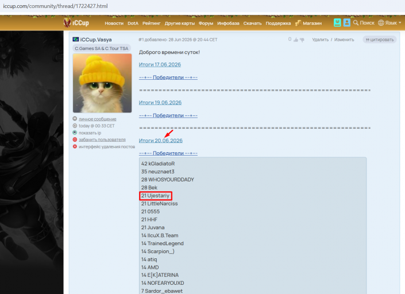The image size is (405, 294).
Task: Click забанить пользователя link
Action: click(102, 140)
